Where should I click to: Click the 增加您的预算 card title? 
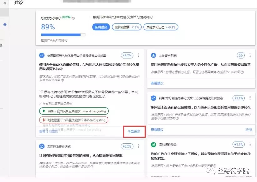point(168,145)
